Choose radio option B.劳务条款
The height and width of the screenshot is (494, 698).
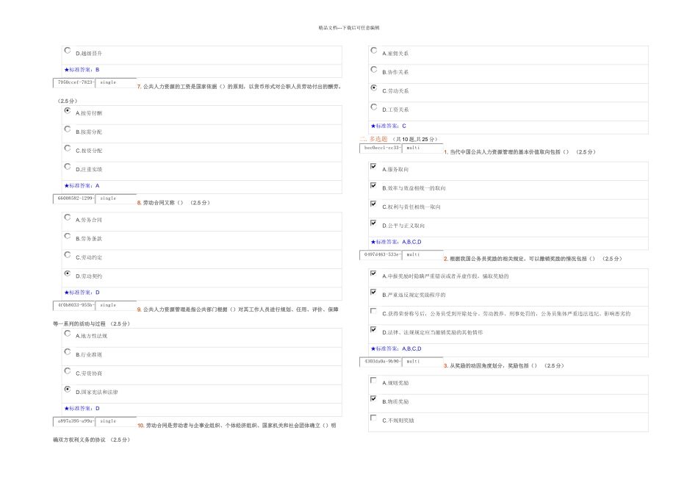67,236
